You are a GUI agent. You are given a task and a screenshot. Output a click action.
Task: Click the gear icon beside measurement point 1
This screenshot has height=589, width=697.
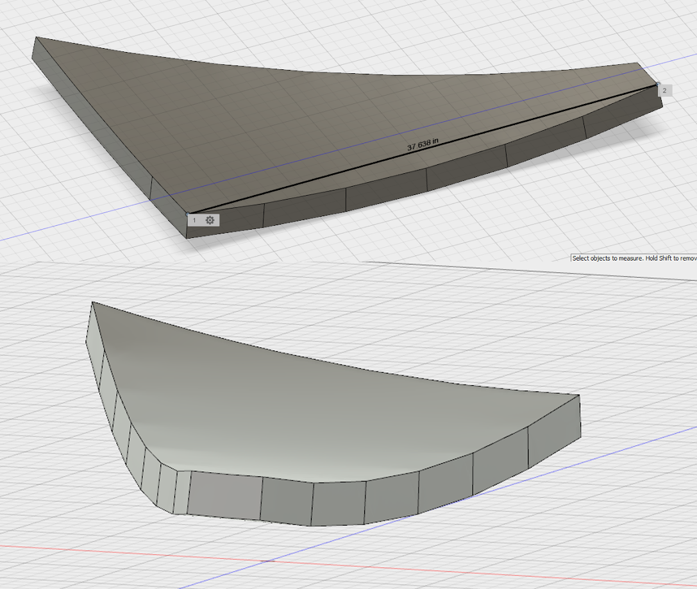(x=210, y=220)
